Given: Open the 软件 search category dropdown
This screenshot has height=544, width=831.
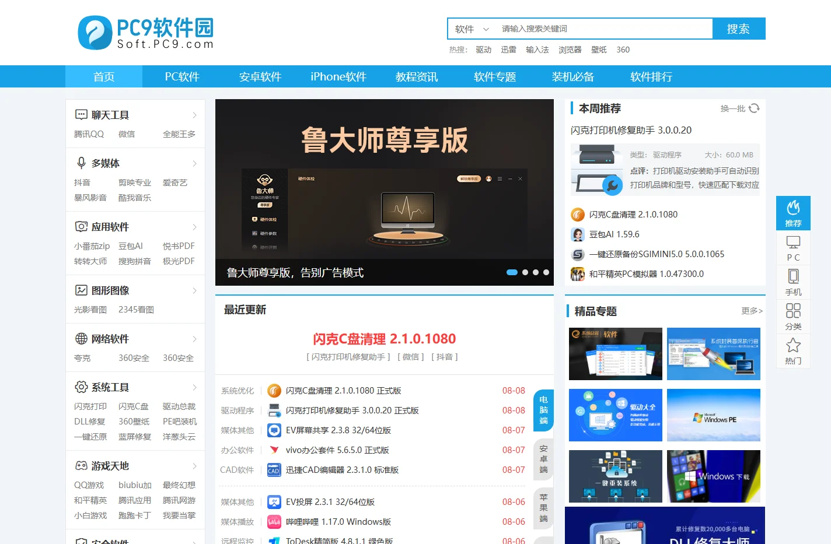Looking at the screenshot, I should pyautogui.click(x=472, y=29).
